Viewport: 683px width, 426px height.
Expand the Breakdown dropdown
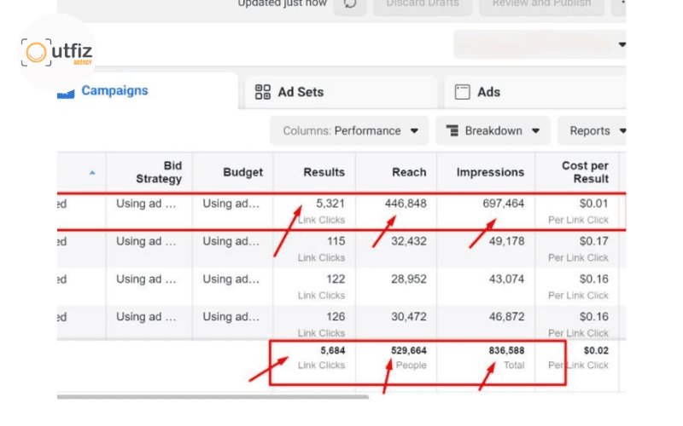click(x=493, y=130)
